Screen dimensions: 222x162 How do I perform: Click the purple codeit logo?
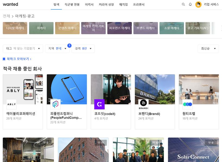click(x=99, y=104)
